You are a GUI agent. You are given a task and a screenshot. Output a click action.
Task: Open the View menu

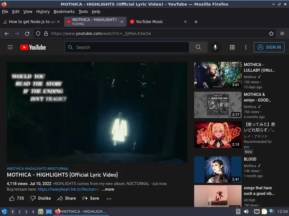pyautogui.click(x=28, y=12)
